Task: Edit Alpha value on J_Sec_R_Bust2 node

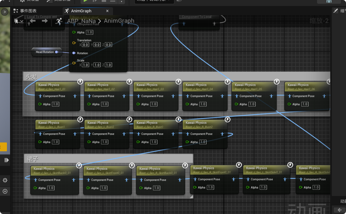Action: [x=203, y=142]
